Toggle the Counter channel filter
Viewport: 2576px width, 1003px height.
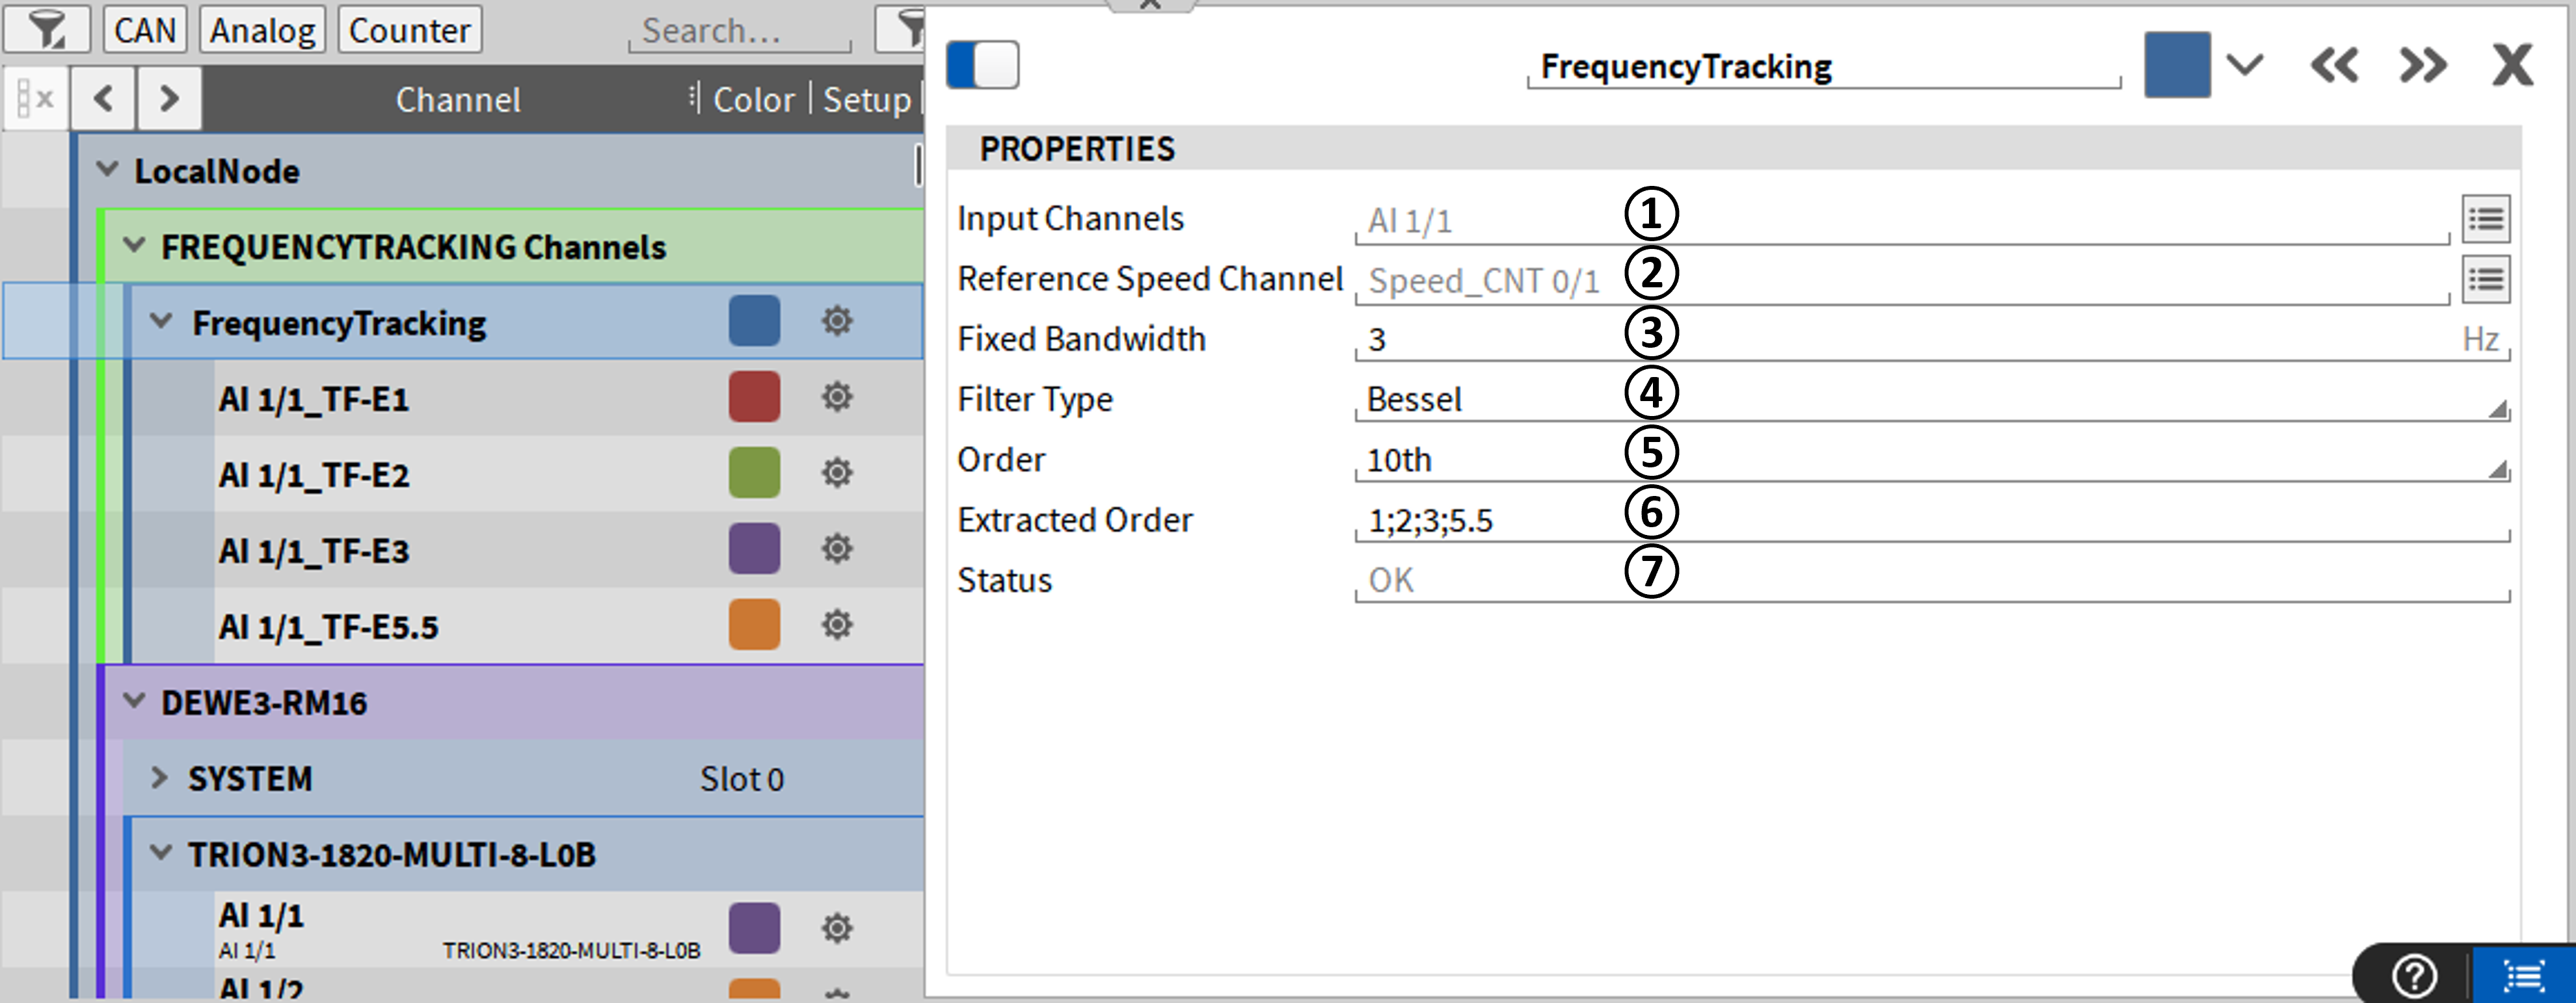(x=409, y=30)
